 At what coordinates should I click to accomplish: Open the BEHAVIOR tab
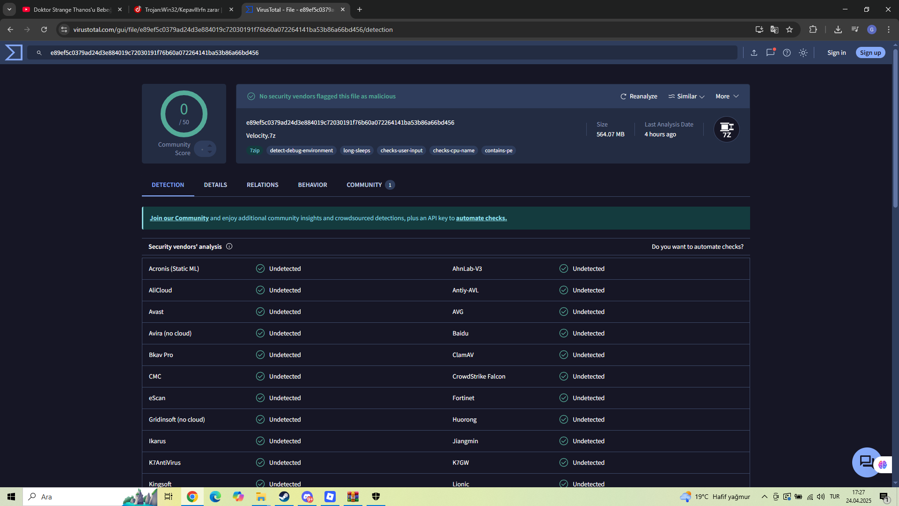coord(312,185)
